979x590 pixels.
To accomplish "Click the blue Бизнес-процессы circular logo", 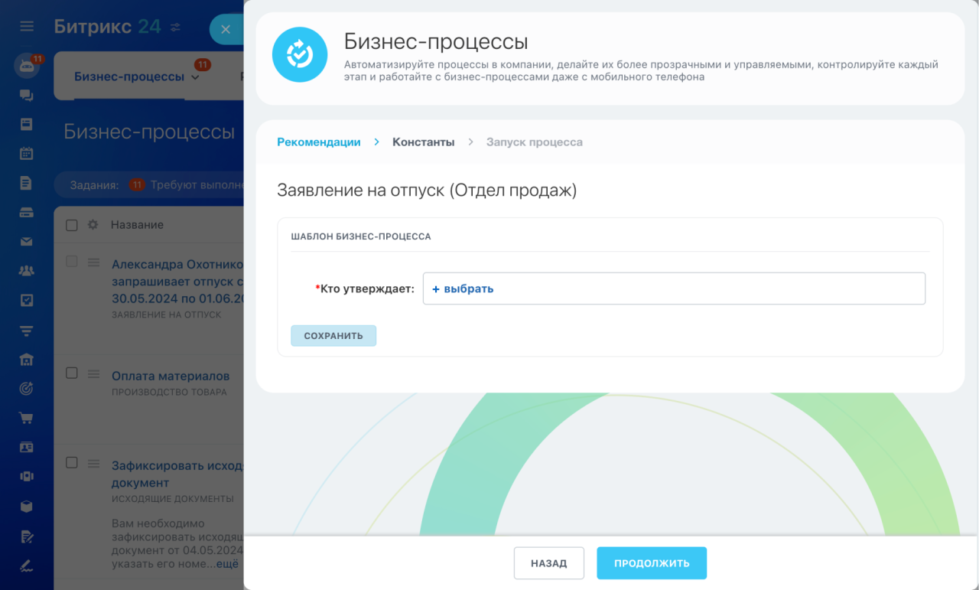I will (300, 54).
